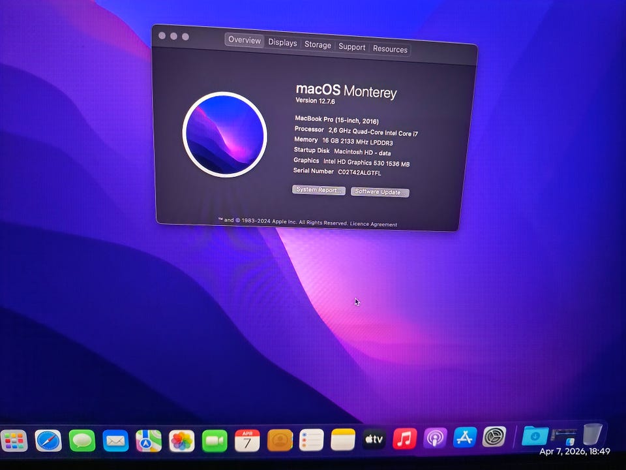Viewport: 626px width, 470px height.
Task: Click serial number "C02T42ALGTFL"
Action: (359, 172)
